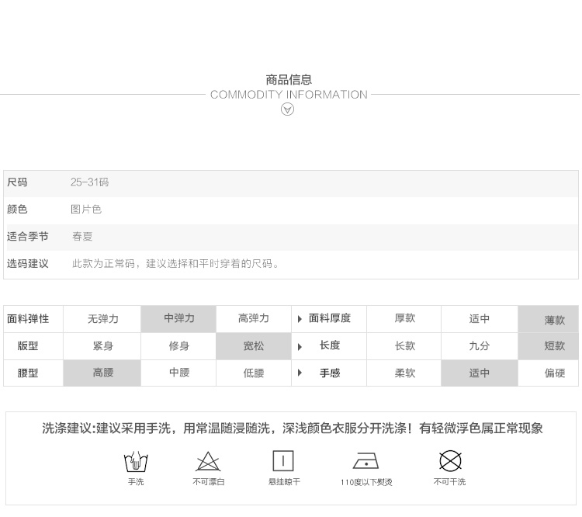The image size is (582, 517).
Task: Click the iron below 110 degrees icon
Action: coord(365,461)
